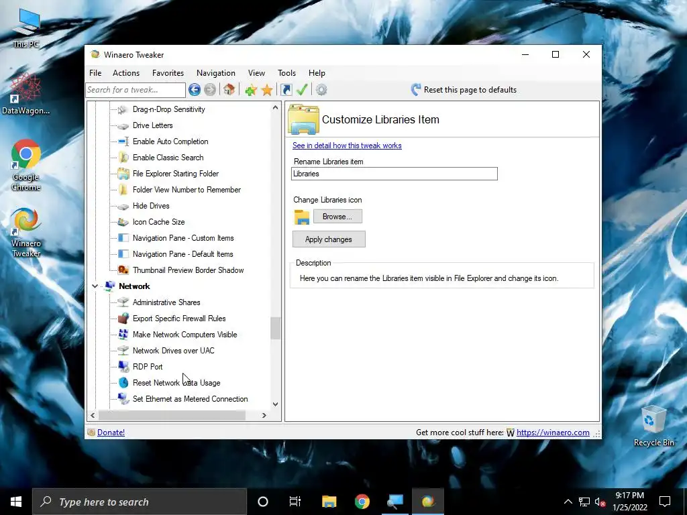Click the green checkmark toolbar icon

pyautogui.click(x=302, y=90)
